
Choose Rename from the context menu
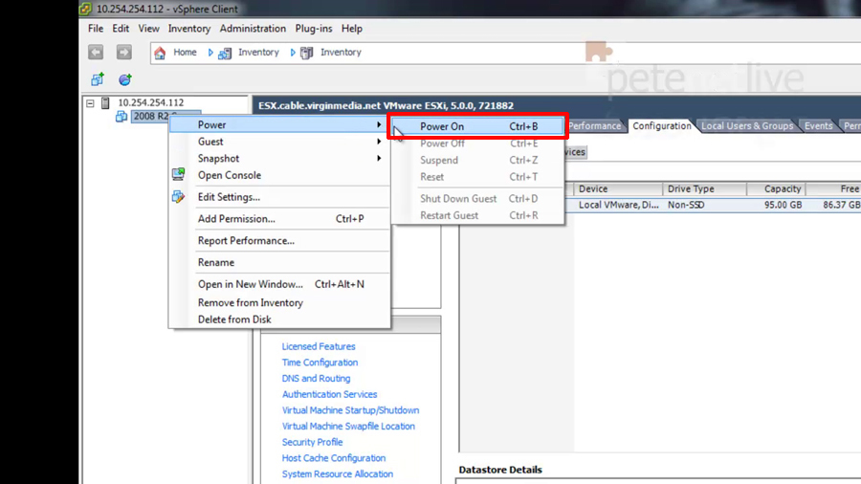point(279,262)
